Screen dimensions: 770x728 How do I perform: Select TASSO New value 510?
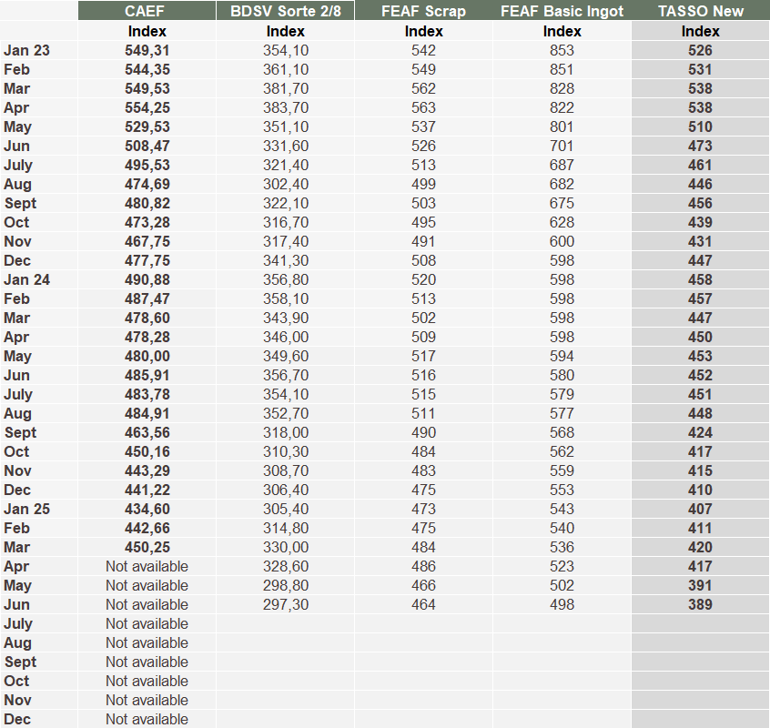point(700,127)
